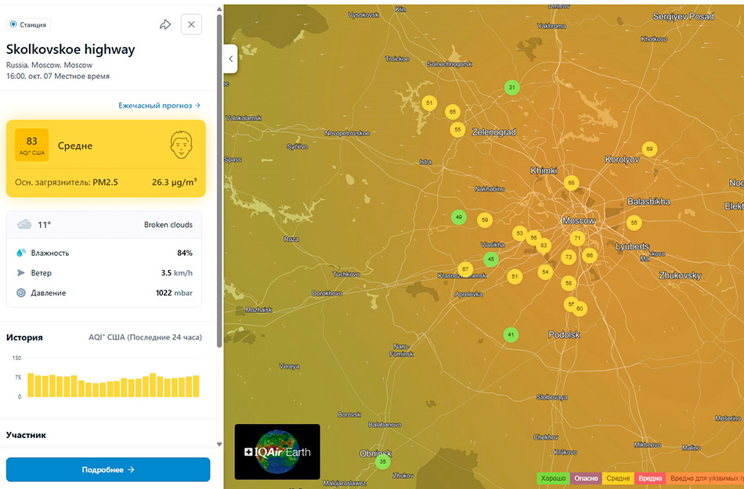This screenshot has width=744, height=489.
Task: Click the pressure gauge icon
Action: click(x=21, y=293)
